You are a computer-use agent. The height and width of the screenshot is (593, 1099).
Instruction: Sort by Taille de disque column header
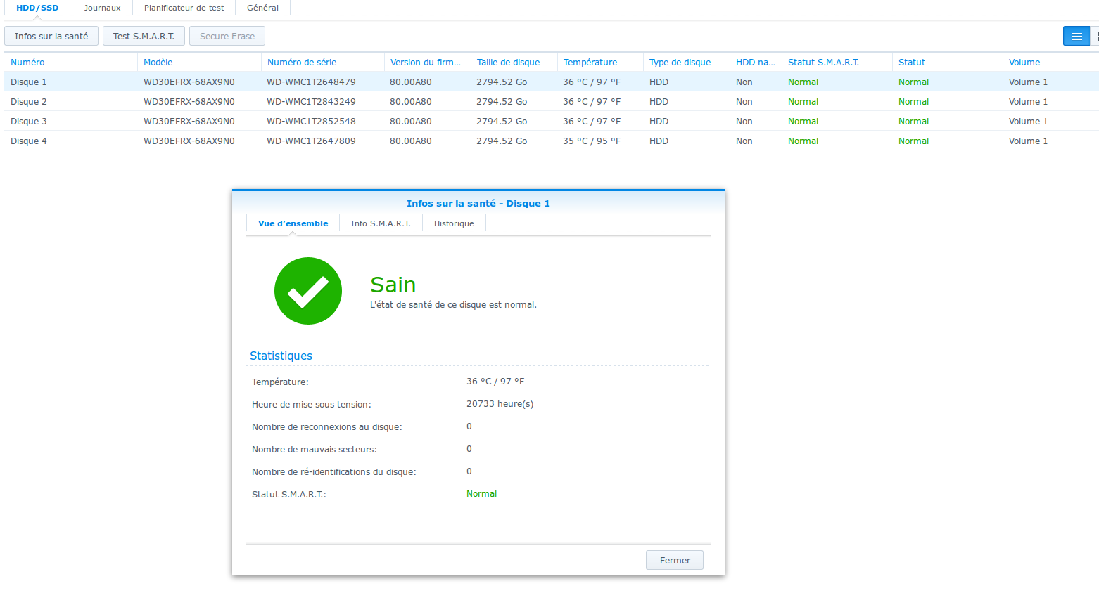(509, 63)
